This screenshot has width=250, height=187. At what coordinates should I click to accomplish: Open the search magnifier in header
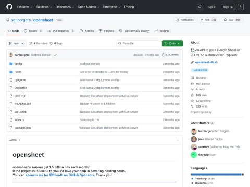(x=200, y=7)
